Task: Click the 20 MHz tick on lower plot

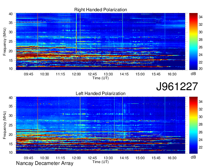Action: pos(11,135)
